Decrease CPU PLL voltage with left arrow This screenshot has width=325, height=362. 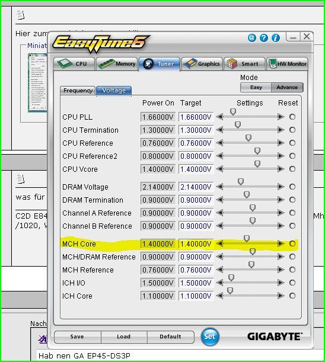pyautogui.click(x=219, y=117)
